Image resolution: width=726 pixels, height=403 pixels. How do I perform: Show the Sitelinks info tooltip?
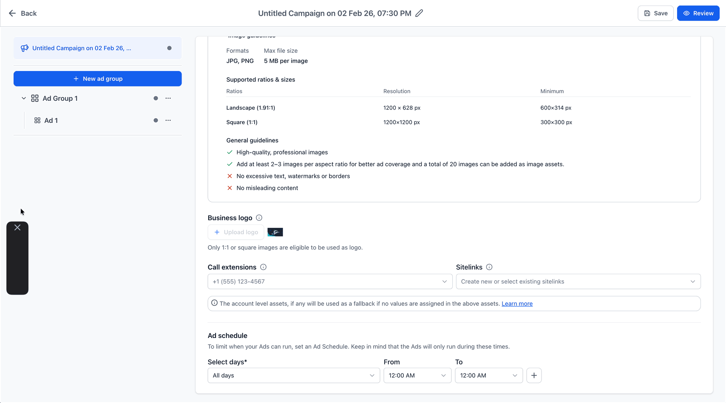click(x=489, y=267)
